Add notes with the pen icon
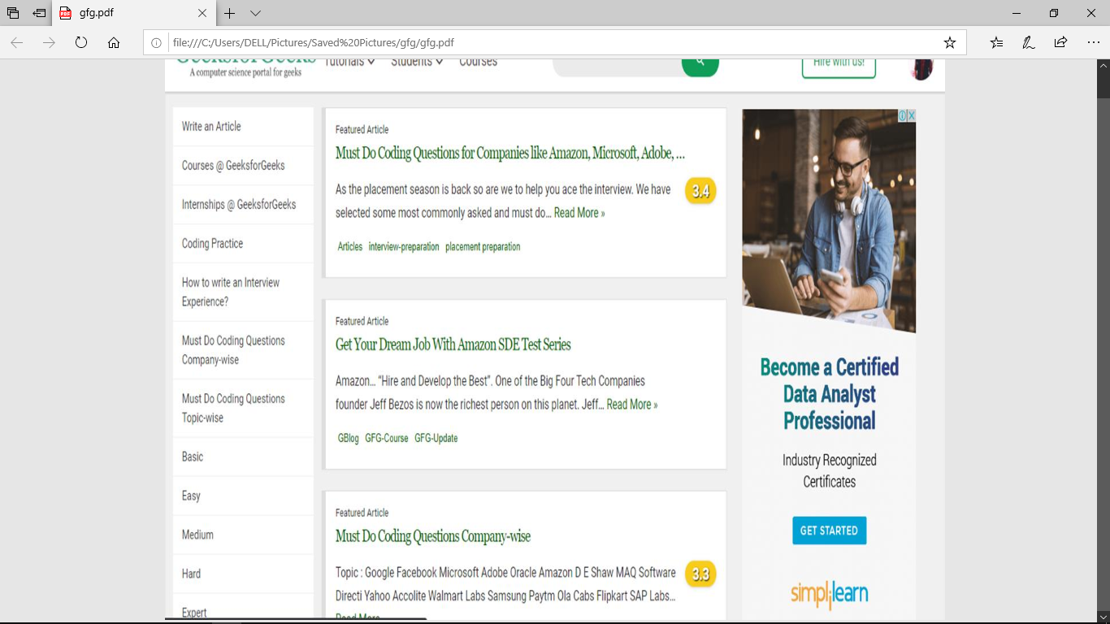1110x624 pixels. tap(1029, 42)
